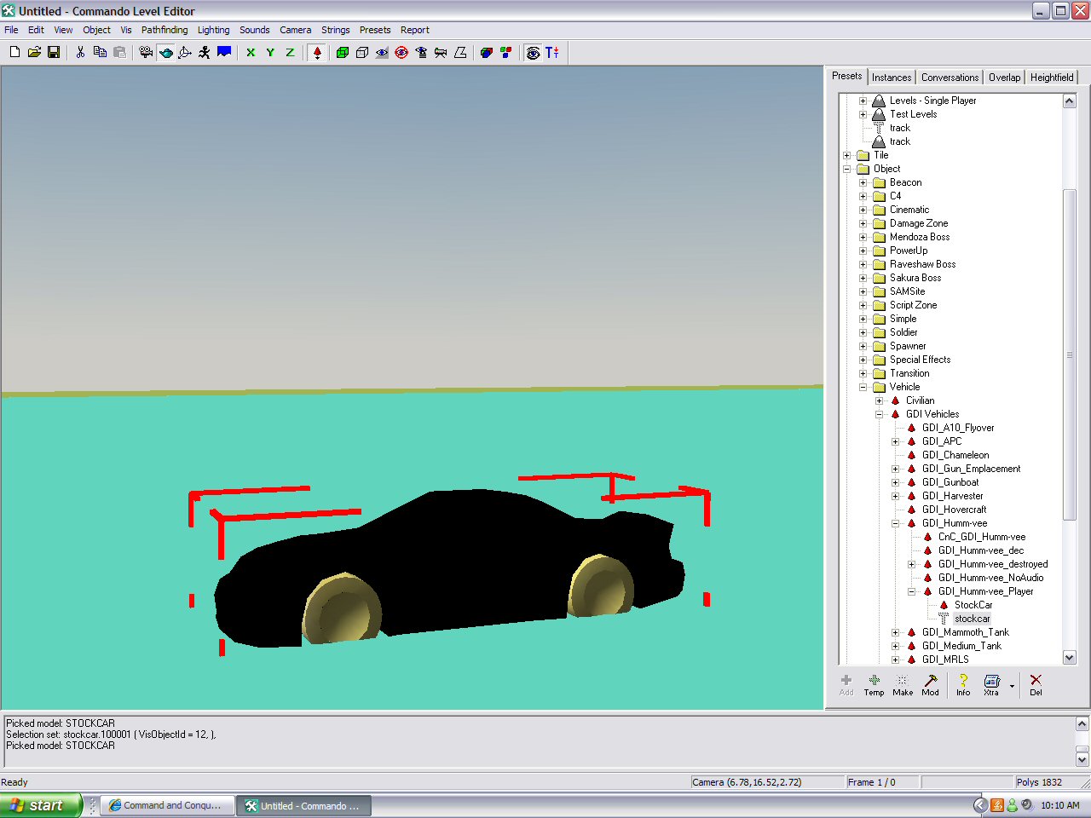
Task: Click the preset tree scroll down arrow
Action: pos(1070,658)
